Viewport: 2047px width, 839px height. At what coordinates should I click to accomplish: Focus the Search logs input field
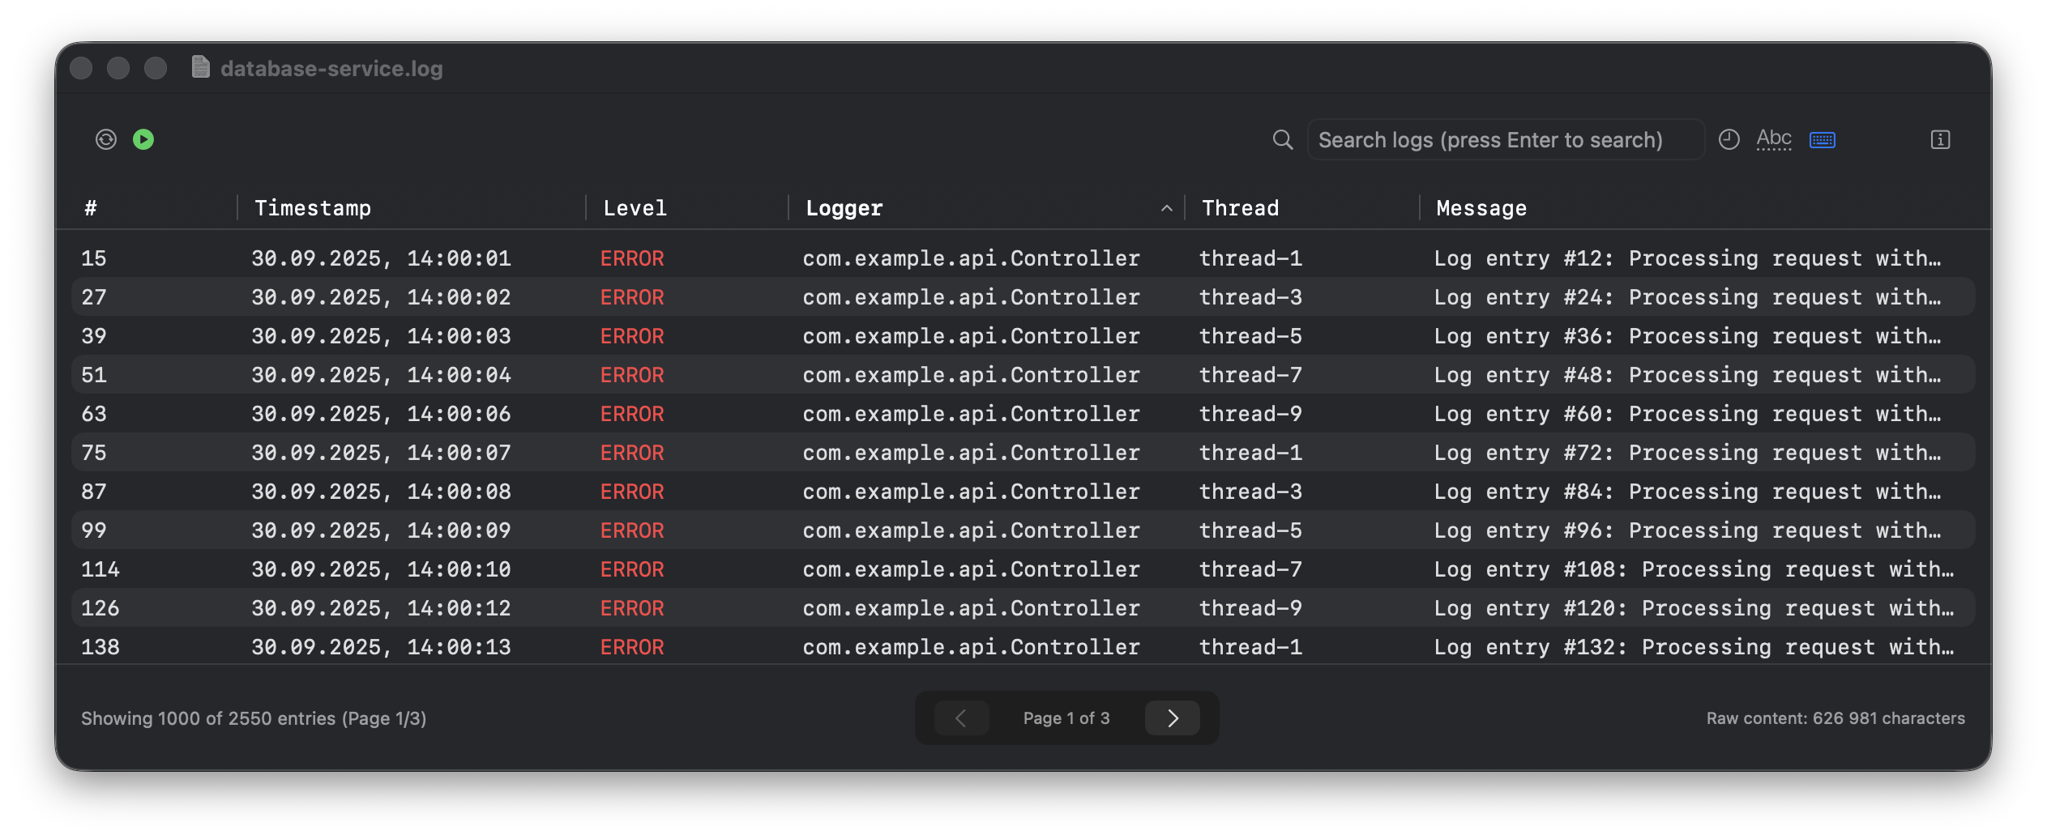pyautogui.click(x=1504, y=140)
